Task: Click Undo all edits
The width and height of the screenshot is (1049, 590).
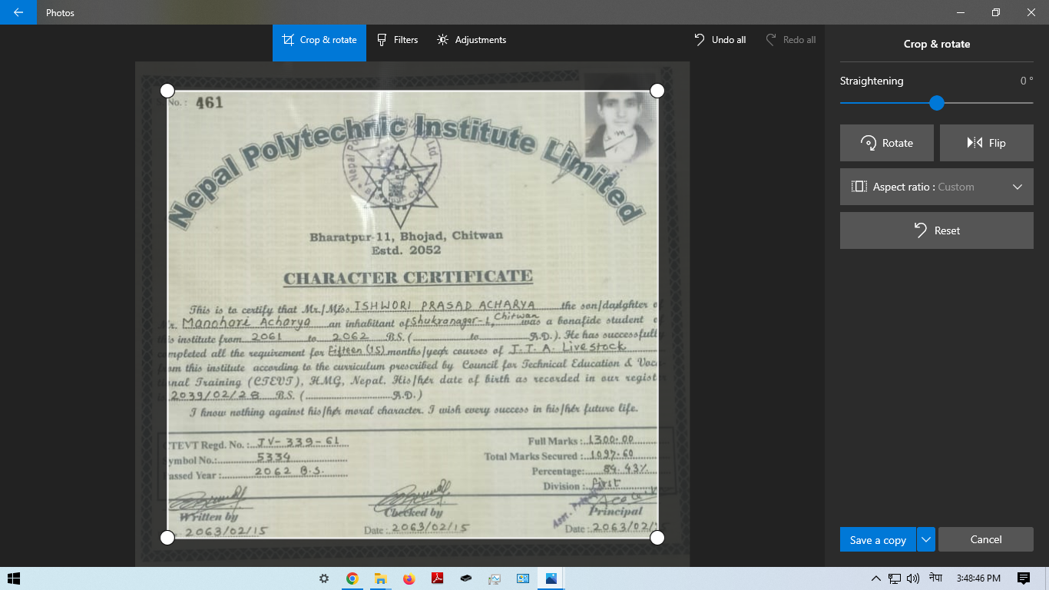Action: coord(720,40)
